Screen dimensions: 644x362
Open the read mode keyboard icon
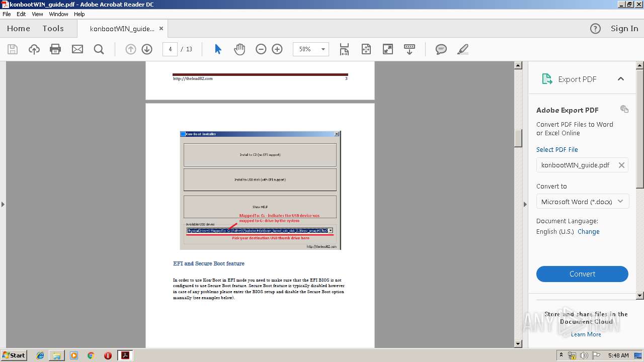410,49
